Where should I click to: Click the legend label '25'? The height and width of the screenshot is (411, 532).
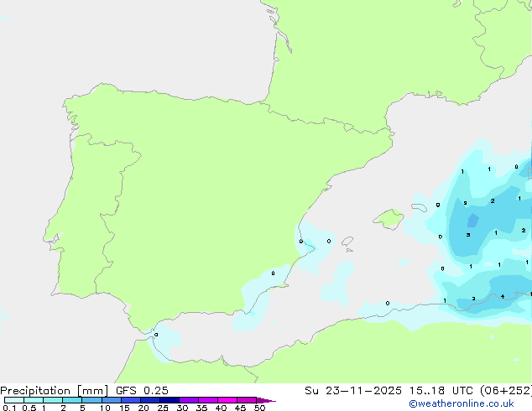click(163, 408)
